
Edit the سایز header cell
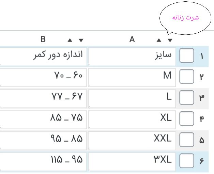[132, 56]
